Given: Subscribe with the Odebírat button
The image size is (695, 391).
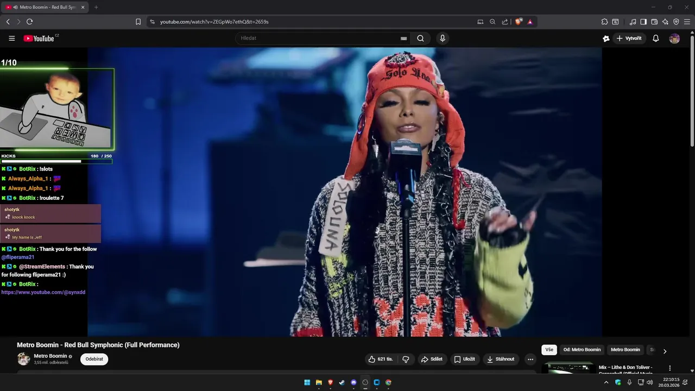Looking at the screenshot, I should 94,359.
